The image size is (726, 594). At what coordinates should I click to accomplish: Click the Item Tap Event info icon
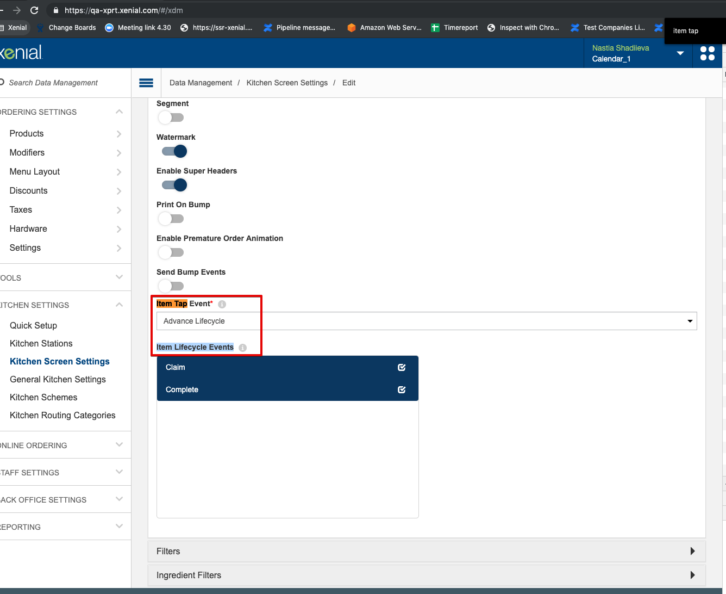222,304
